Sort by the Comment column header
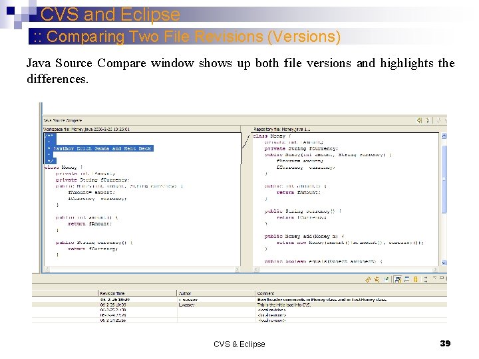 (x=351, y=293)
